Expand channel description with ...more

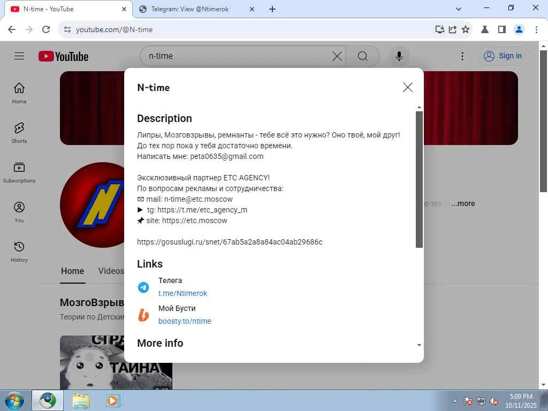coord(463,203)
